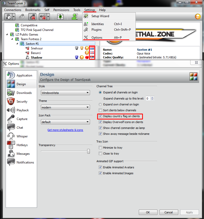Image resolution: width=204 pixels, height=219 pixels.
Task: Open the mute microphone dropdown arrow
Action: [x=48, y=17]
